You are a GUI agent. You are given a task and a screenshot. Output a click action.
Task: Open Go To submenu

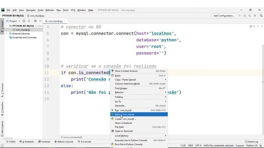[139, 102]
